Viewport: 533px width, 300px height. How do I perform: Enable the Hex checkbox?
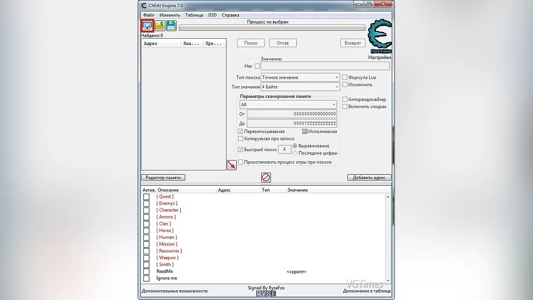pyautogui.click(x=257, y=66)
